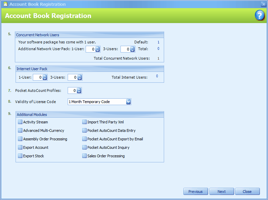This screenshot has height=200, width=268.
Task: Click the Close button at the bottom
Action: (247, 192)
